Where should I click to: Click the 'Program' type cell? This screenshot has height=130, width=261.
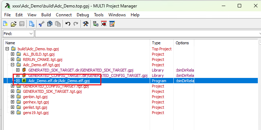click(159, 81)
